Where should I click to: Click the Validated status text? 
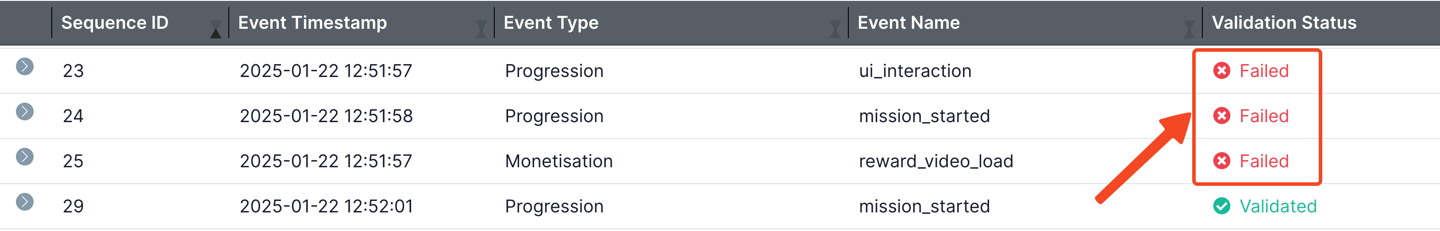(x=1278, y=206)
